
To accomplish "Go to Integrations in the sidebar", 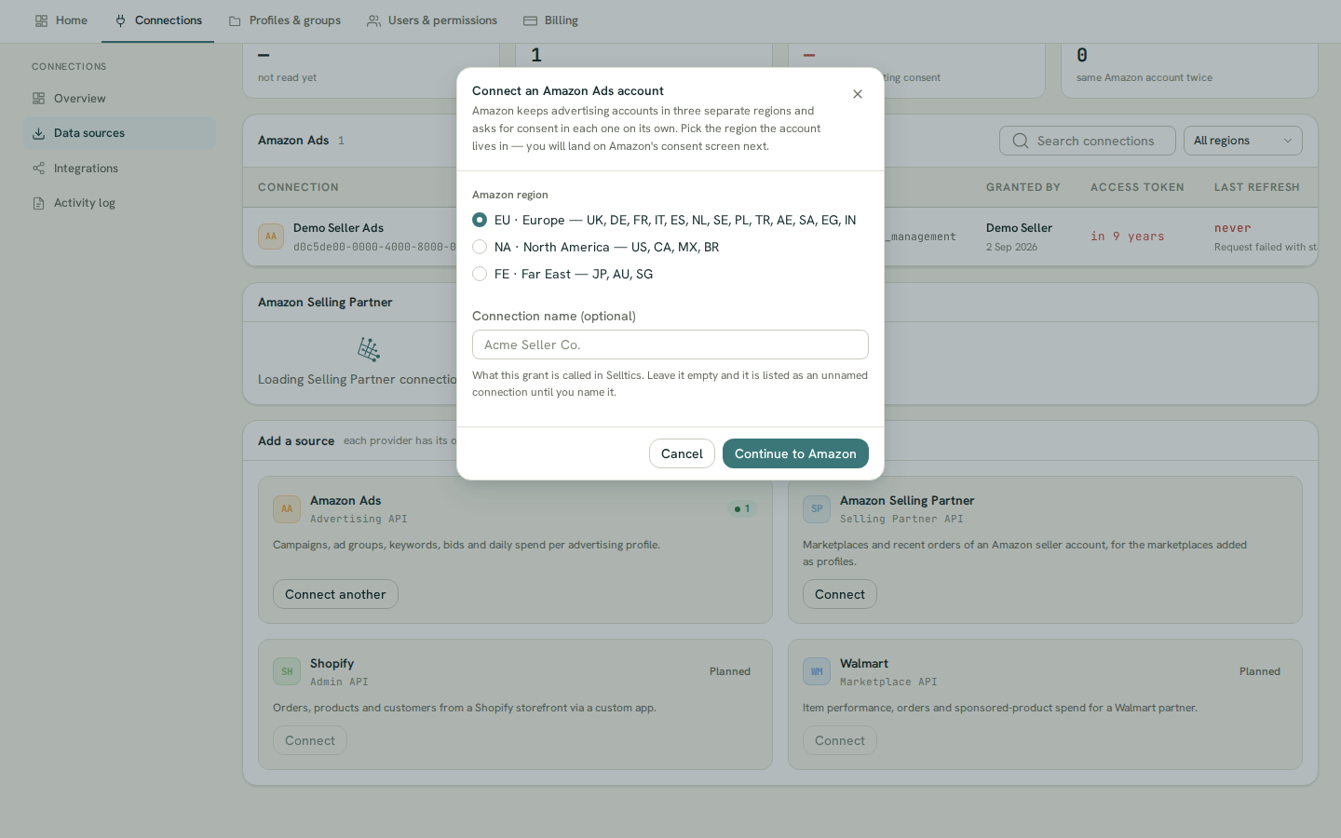I will click(x=119, y=169).
